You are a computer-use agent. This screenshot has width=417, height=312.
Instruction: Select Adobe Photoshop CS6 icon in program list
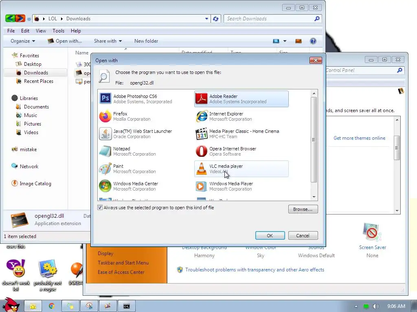point(105,99)
